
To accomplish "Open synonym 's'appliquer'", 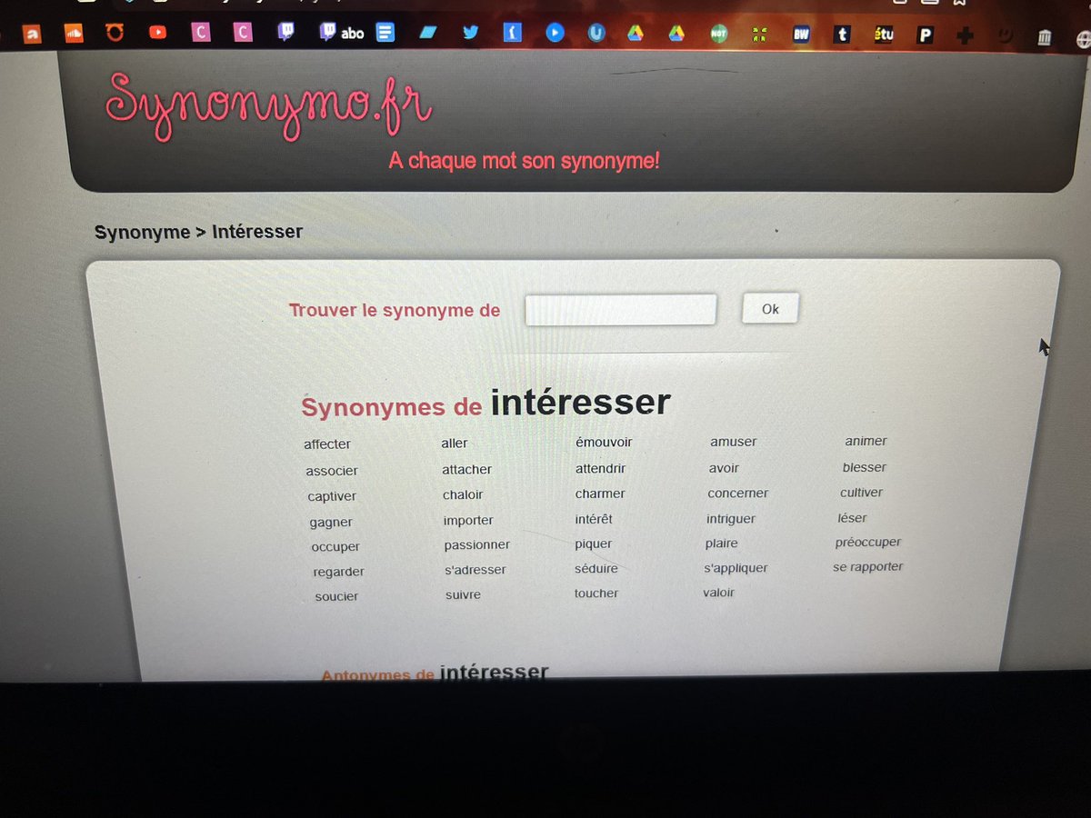I will pos(736,568).
